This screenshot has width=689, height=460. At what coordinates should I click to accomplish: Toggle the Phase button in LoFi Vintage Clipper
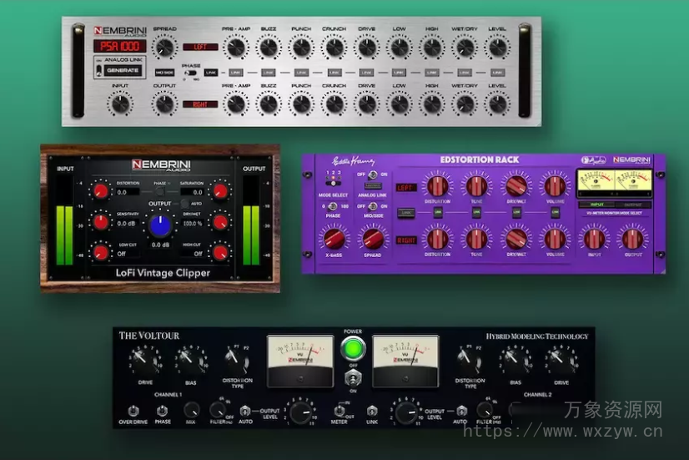coord(160,191)
